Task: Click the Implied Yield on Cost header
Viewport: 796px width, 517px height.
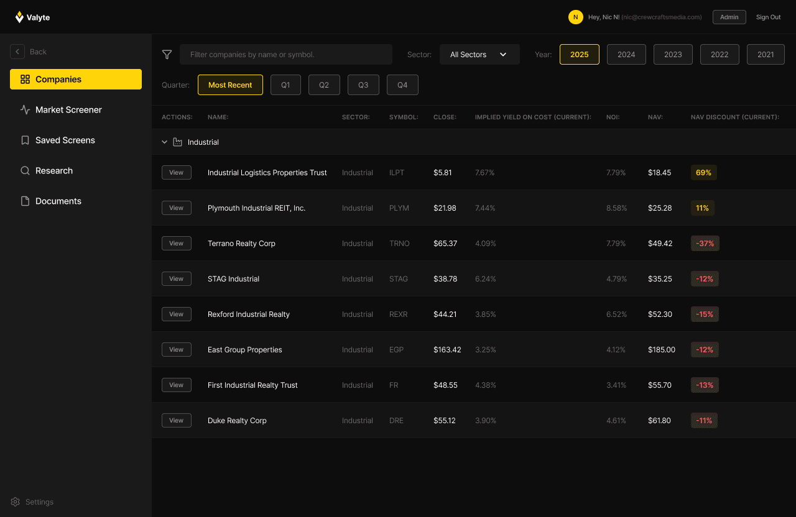Action: tap(533, 117)
